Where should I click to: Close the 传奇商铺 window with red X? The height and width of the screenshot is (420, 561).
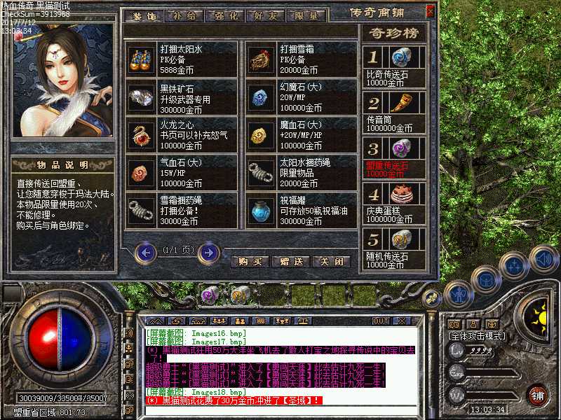[431, 12]
